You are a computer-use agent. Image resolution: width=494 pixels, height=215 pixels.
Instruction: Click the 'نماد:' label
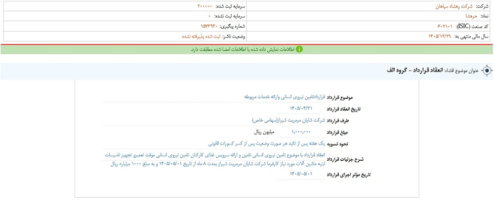pos(483,15)
